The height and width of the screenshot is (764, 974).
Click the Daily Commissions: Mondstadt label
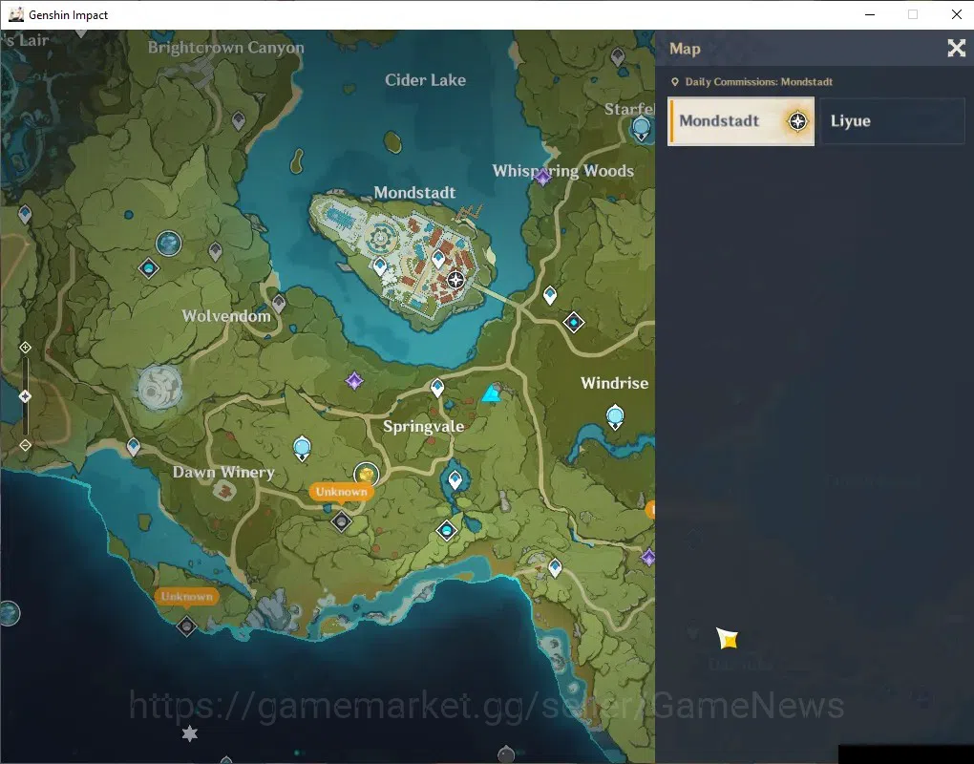point(758,82)
